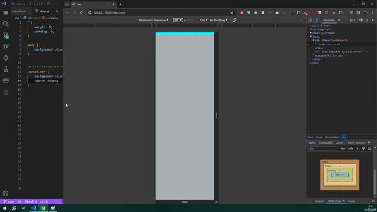The image size is (377, 212).
Task: Expand the head element node
Action: [311, 33]
